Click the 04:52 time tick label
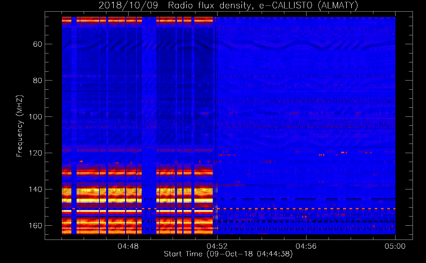The height and width of the screenshot is (263, 426). [x=217, y=246]
